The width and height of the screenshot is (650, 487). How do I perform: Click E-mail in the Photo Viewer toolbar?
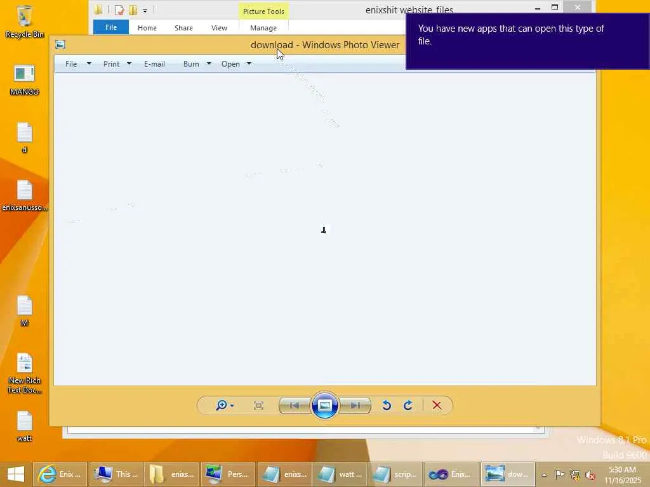pos(154,64)
